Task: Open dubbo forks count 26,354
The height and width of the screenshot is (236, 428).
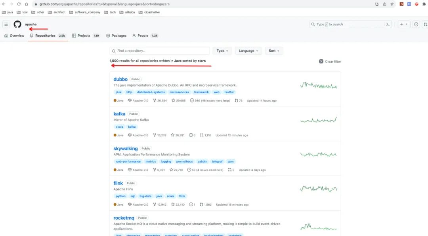Action: point(160,100)
